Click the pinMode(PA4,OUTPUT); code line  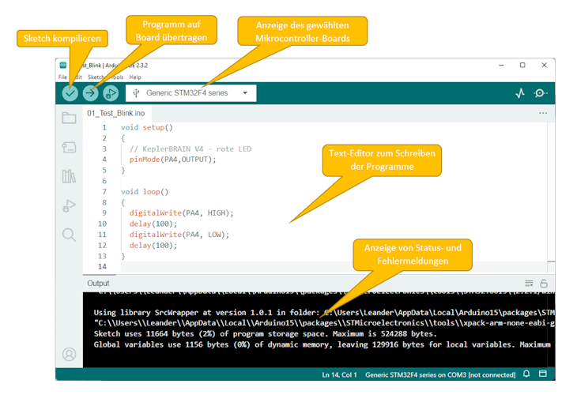tap(172, 160)
